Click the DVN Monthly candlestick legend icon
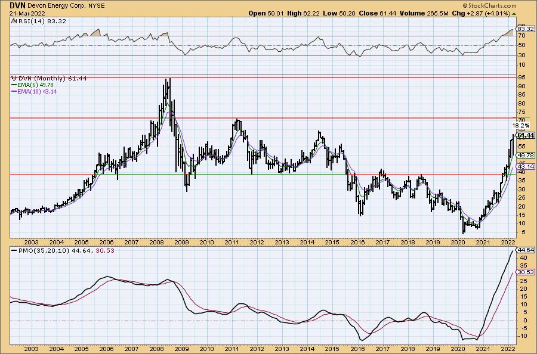This screenshot has width=537, height=354. 14,78
